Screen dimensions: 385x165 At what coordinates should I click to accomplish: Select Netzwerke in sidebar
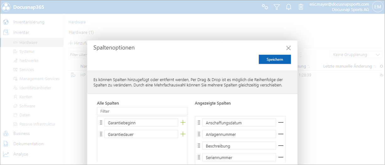click(x=29, y=61)
